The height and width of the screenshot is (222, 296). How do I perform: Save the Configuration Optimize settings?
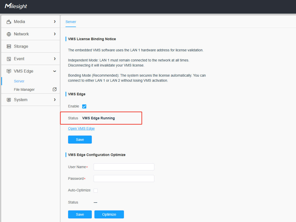tap(80, 214)
